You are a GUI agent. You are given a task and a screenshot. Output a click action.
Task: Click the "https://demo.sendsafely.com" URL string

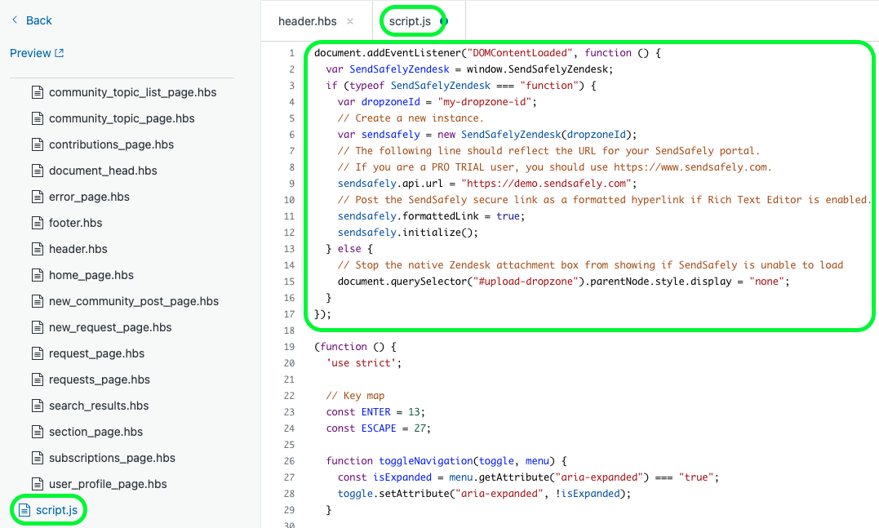(546, 184)
